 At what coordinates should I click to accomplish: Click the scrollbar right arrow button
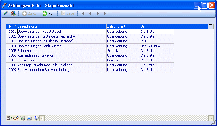click(211, 118)
